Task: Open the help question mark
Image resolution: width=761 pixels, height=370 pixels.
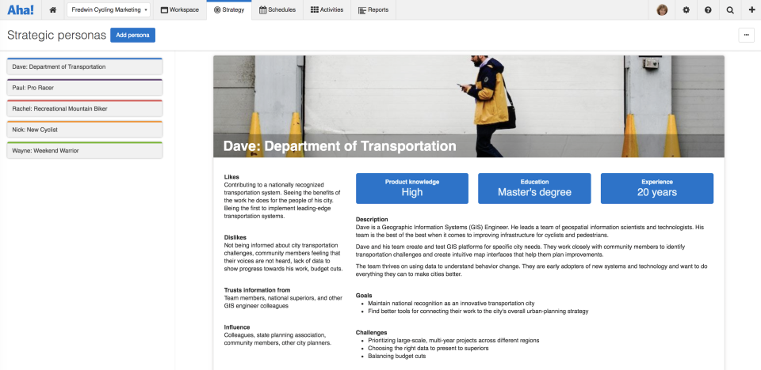Action: 708,9
